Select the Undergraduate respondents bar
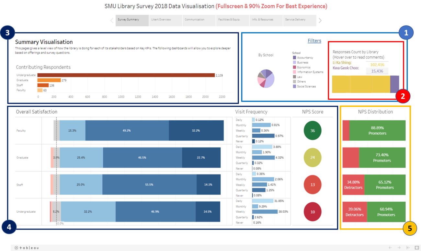The image size is (421, 251). [126, 75]
